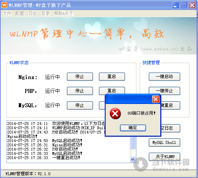Click the PHP: label
The width and height of the screenshot is (198, 178).
coord(31,91)
